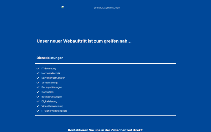Click the Dienstleistungen section heading
This screenshot has width=211, height=132.
(50, 58)
